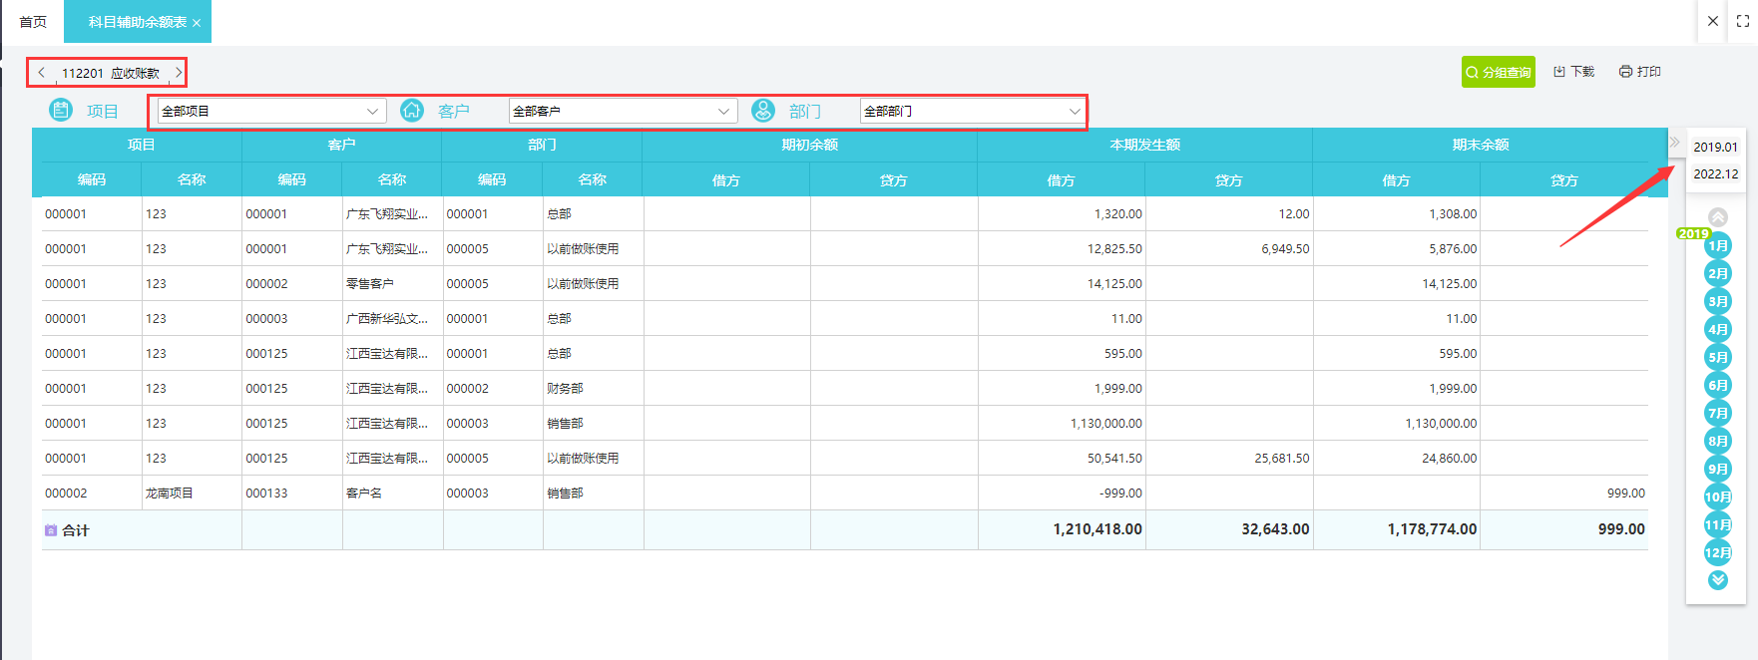Click the 下载 button
1758x660 pixels.
tap(1573, 72)
